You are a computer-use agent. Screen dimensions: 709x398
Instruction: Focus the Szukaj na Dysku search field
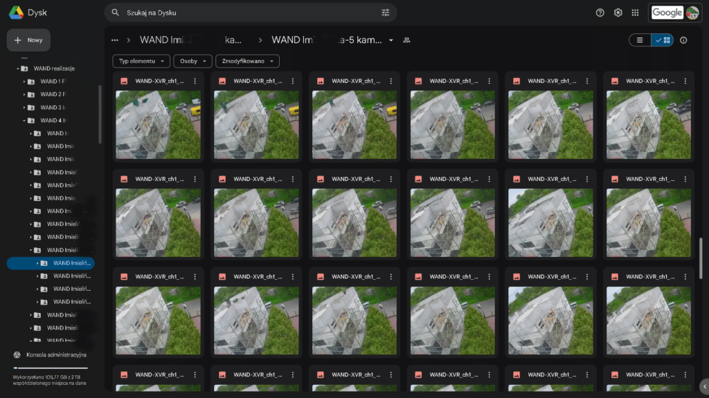coord(251,12)
